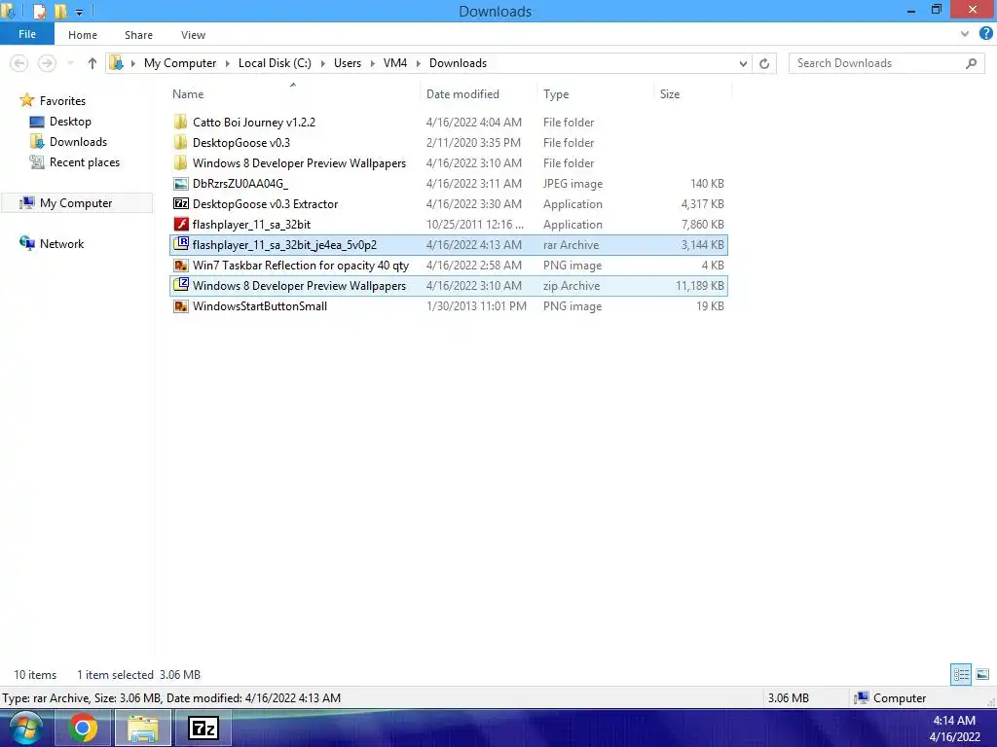Select the Windows 8 Developer Preview Wallpapers folder icon
The height and width of the screenshot is (747, 997).
[x=180, y=162]
